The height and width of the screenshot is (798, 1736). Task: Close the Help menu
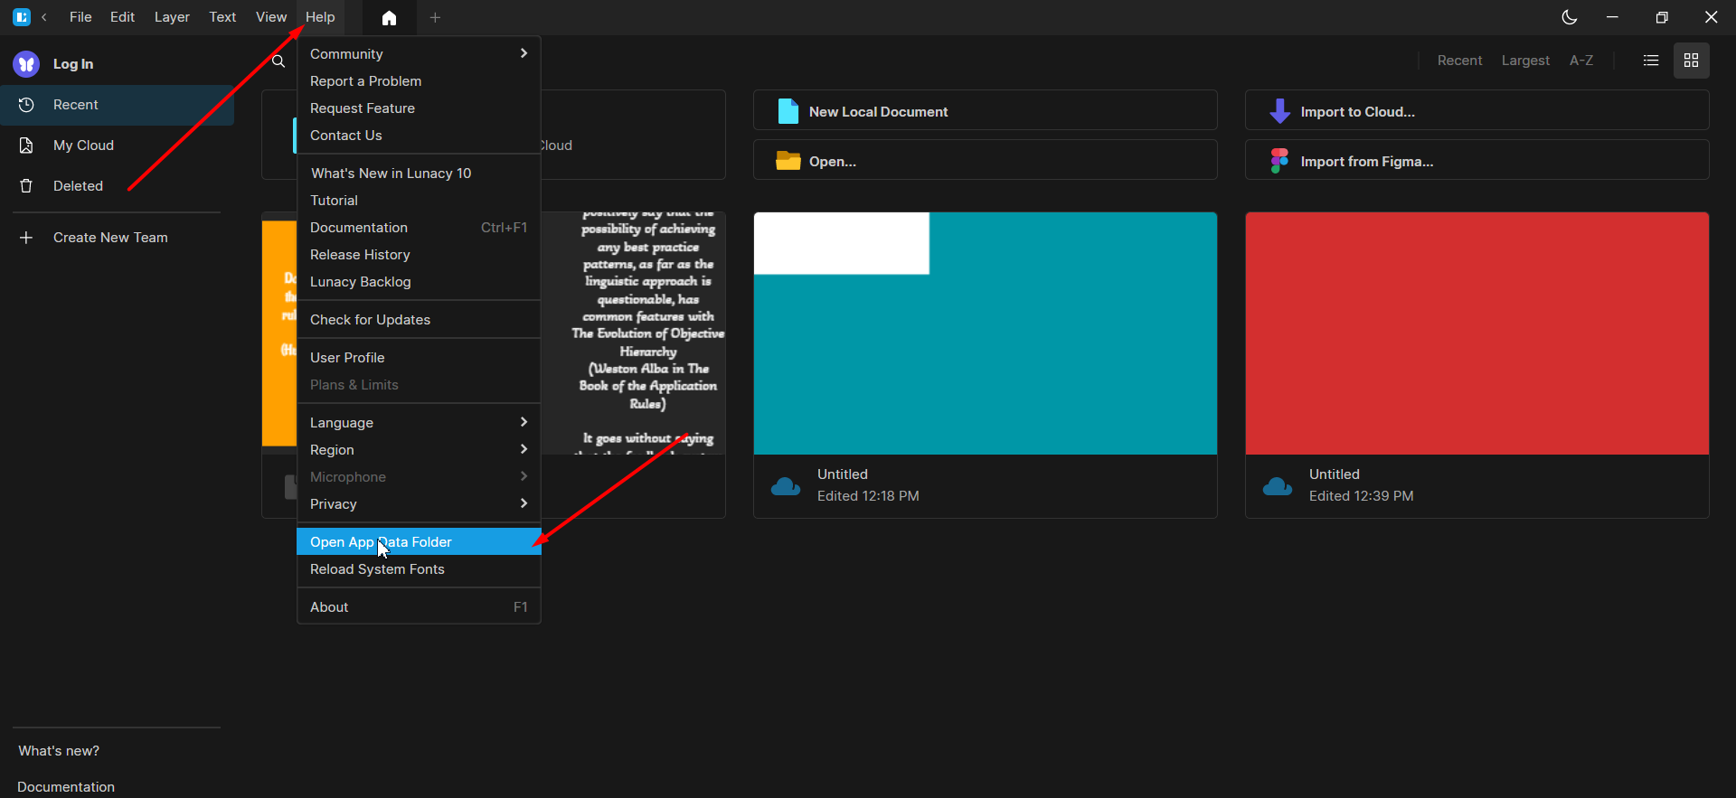(x=320, y=17)
